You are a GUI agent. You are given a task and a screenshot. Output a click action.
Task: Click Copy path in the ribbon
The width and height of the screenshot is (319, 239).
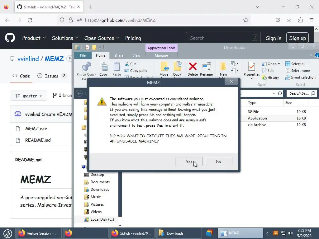point(136,71)
